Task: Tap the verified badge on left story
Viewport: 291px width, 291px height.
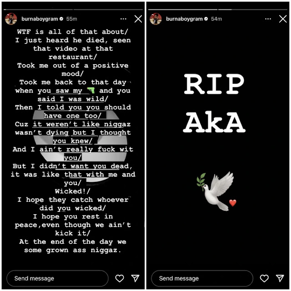Action: (61, 19)
